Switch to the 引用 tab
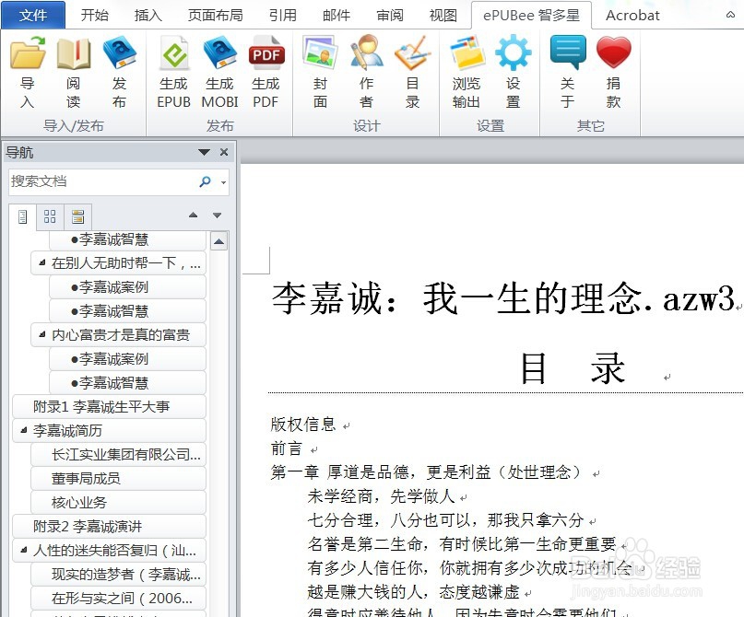The height and width of the screenshot is (617, 744). [283, 15]
